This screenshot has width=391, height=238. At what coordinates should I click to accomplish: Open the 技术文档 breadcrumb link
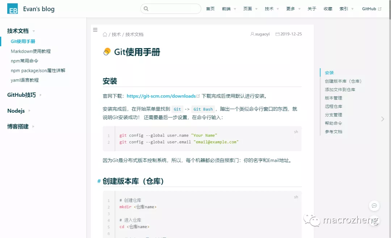pyautogui.click(x=134, y=34)
